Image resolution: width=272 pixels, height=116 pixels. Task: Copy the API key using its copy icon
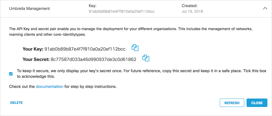(x=135, y=47)
